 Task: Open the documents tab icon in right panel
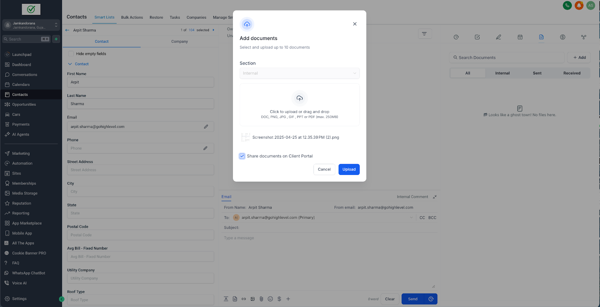(x=541, y=37)
